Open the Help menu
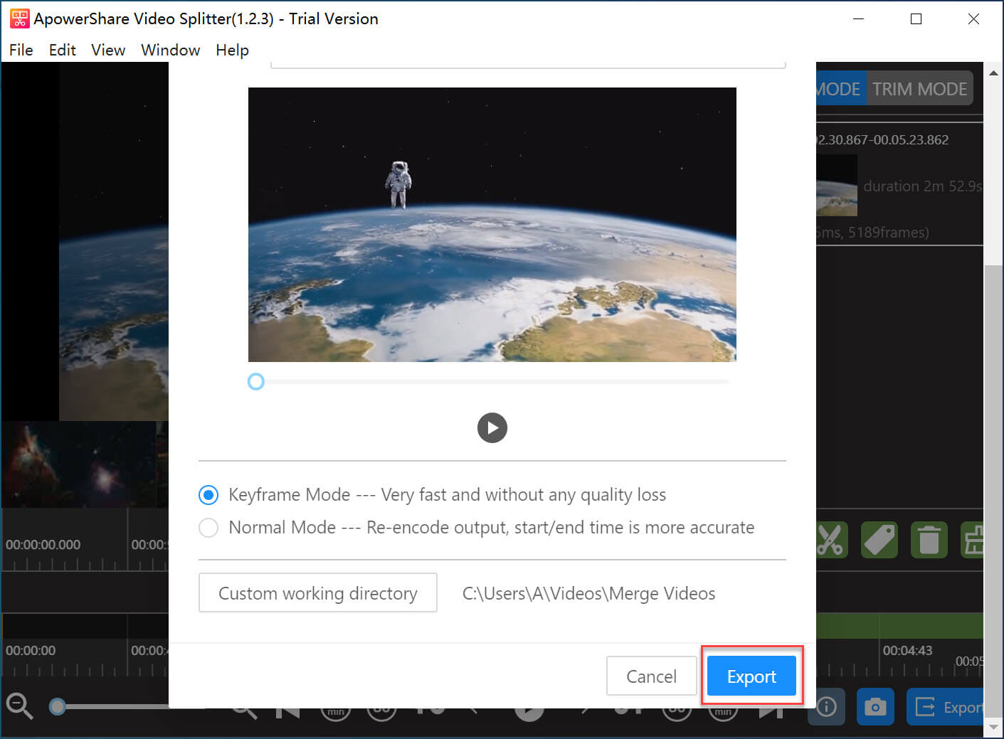 (x=232, y=50)
